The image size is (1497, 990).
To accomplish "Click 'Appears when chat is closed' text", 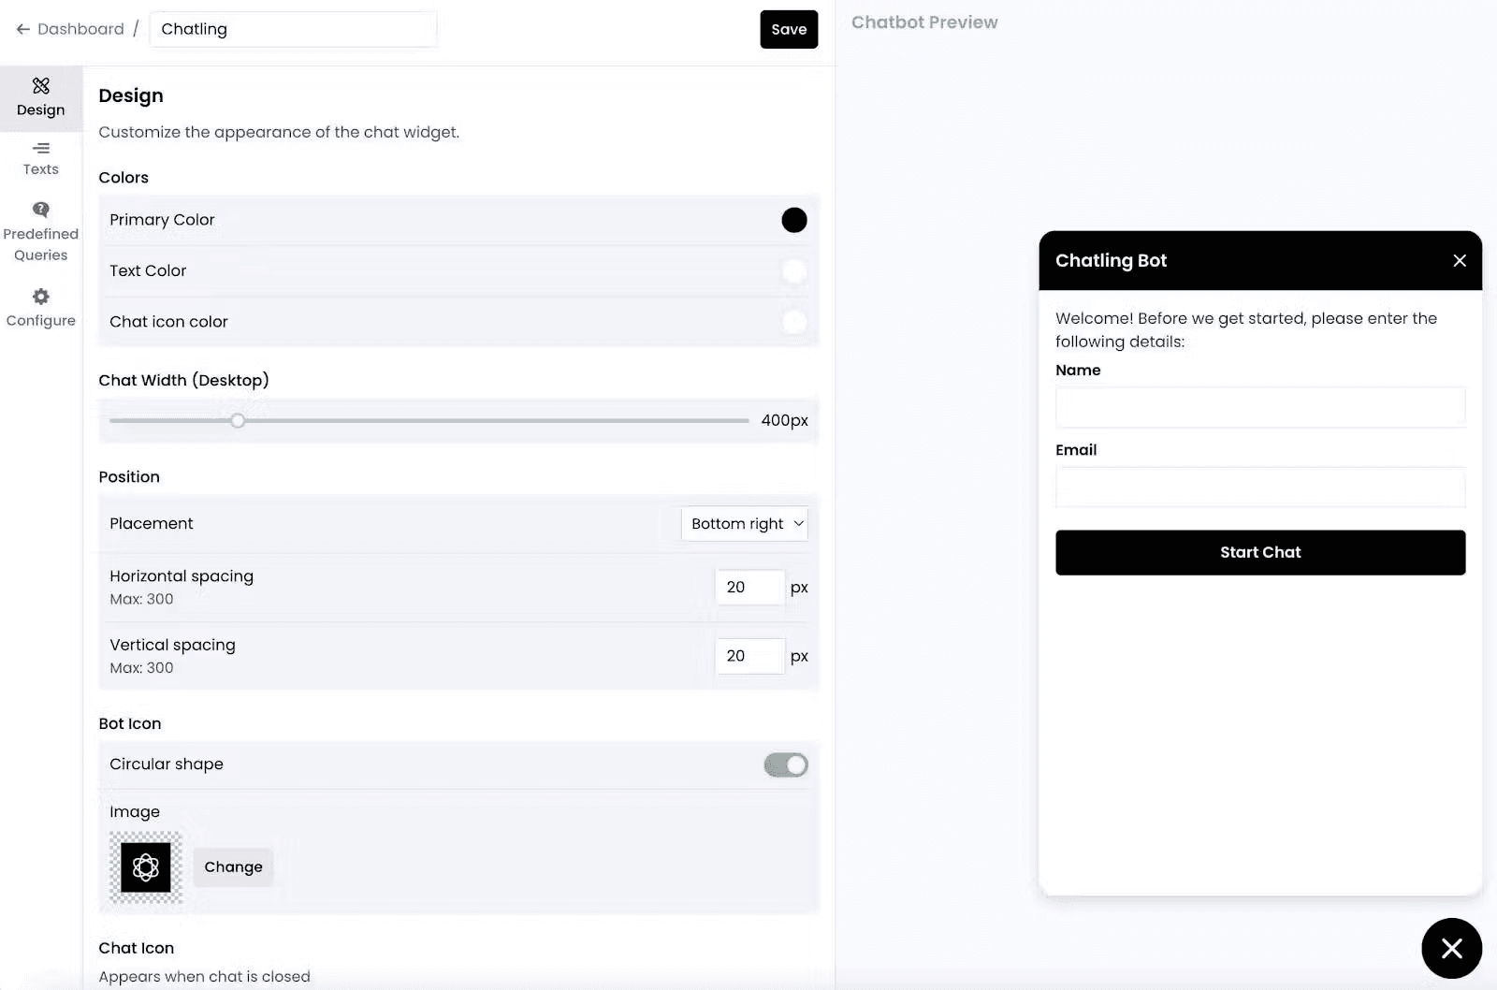I will pos(204,977).
